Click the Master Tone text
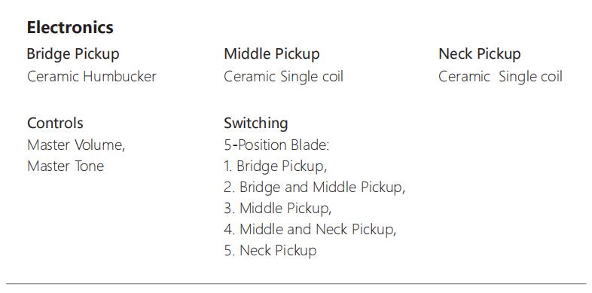 66,166
